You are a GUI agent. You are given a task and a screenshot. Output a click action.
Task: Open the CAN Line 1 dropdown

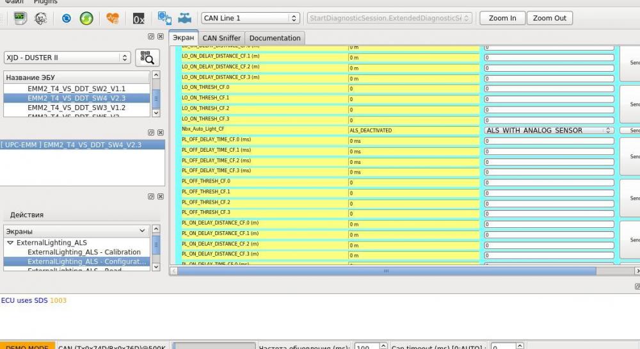[x=250, y=18]
